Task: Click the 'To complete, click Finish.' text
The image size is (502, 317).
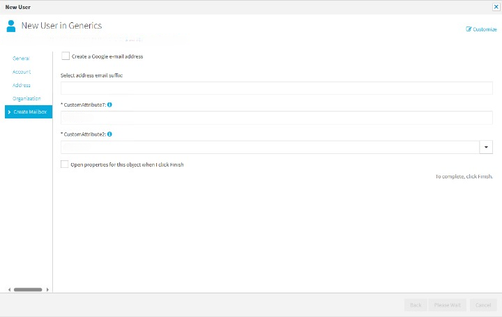Action: click(464, 176)
